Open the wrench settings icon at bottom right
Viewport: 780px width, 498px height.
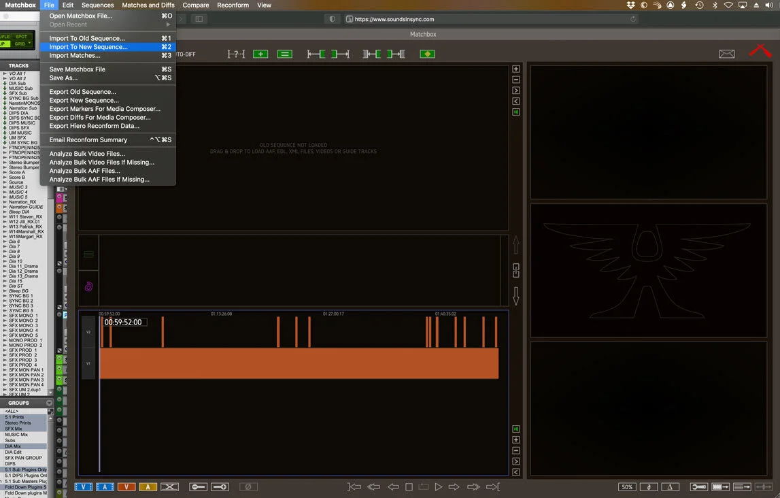pyautogui.click(x=698, y=486)
